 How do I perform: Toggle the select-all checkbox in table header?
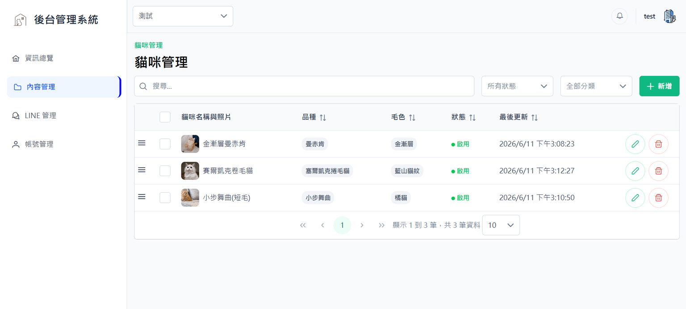coord(165,117)
